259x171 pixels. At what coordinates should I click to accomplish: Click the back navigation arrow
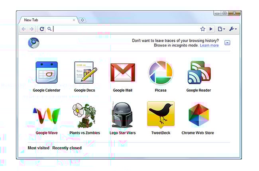24,29
